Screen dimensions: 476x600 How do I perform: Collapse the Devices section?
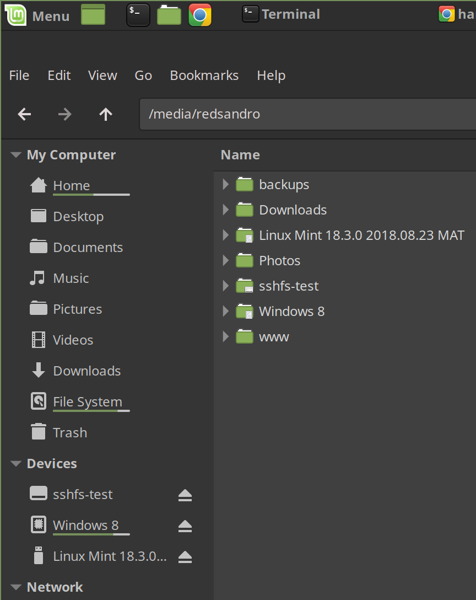coord(15,463)
